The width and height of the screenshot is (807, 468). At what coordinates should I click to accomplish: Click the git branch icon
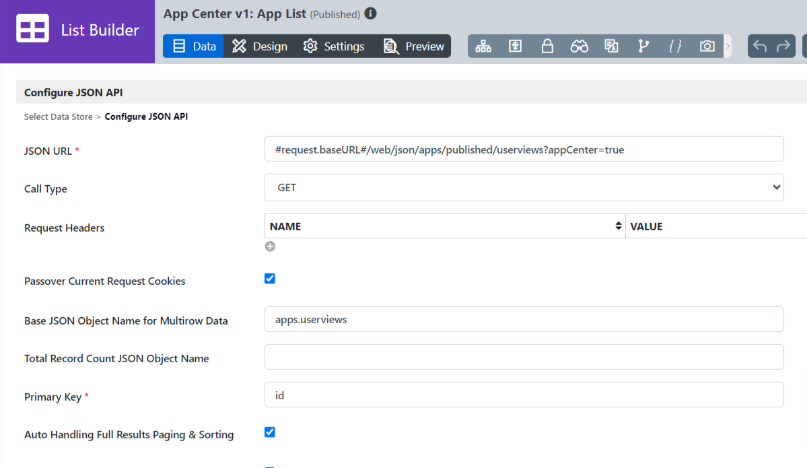point(643,46)
